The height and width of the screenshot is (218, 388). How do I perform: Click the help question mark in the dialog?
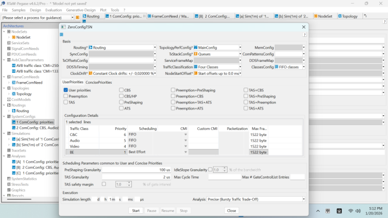pyautogui.click(x=304, y=35)
